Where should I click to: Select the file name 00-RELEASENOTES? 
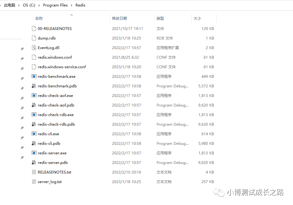55,28
